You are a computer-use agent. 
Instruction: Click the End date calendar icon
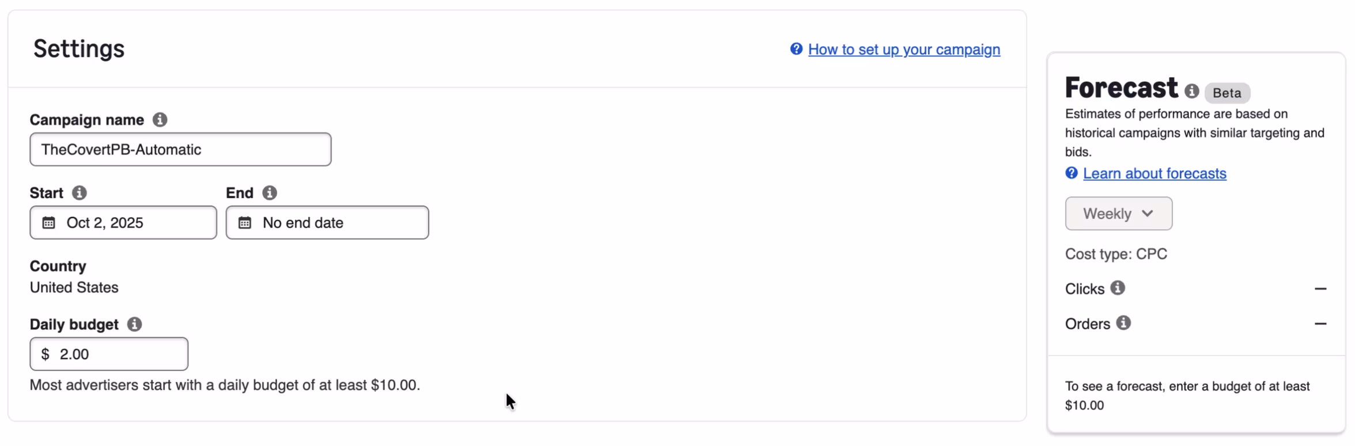pyautogui.click(x=245, y=223)
